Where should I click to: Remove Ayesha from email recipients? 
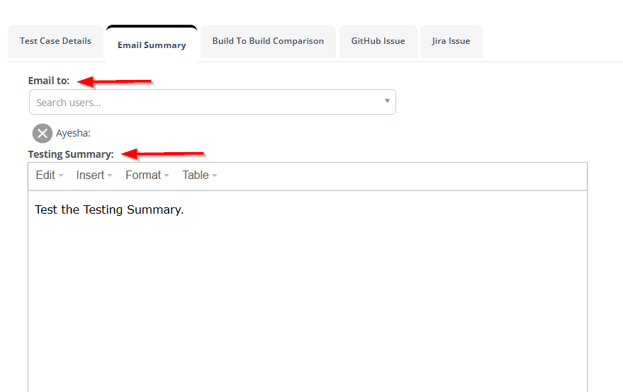point(43,133)
